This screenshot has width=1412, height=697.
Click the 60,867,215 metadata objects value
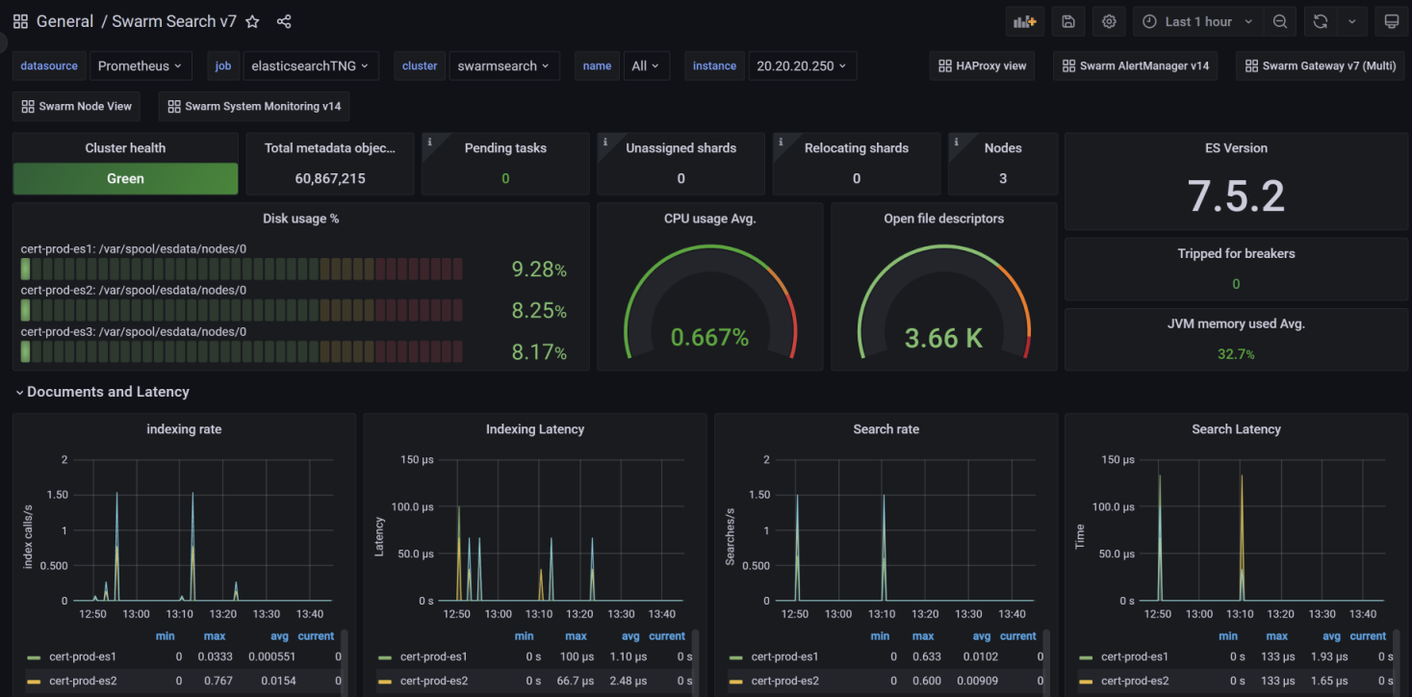(x=330, y=178)
